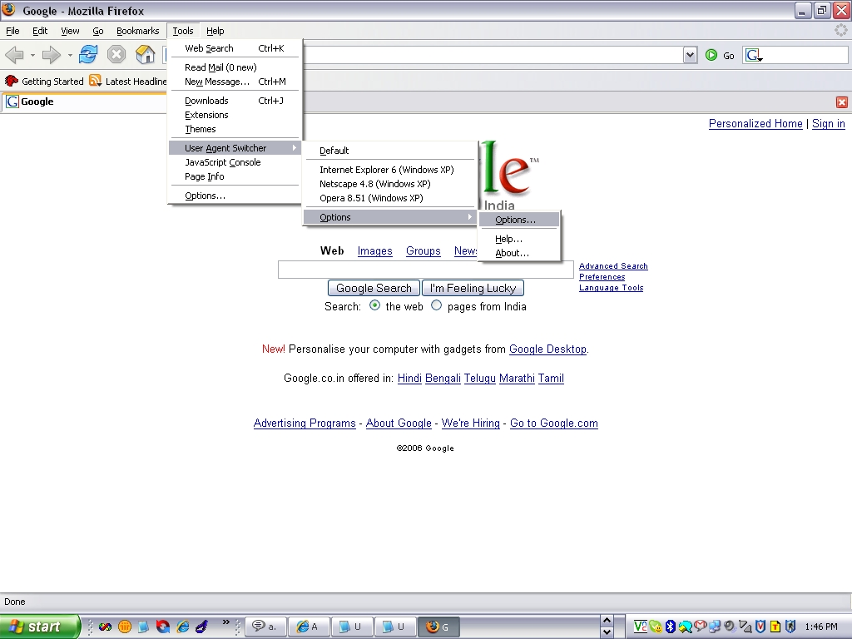Viewport: 852px width, 639px height.
Task: Open the Bookmarks menu
Action: pos(137,31)
